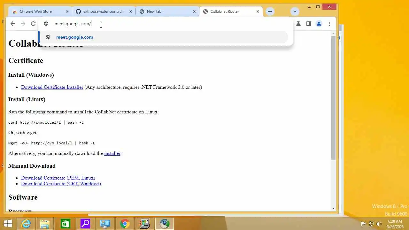Launch Internet Explorer from the taskbar
Screen dimensions: 409x230
(26, 224)
